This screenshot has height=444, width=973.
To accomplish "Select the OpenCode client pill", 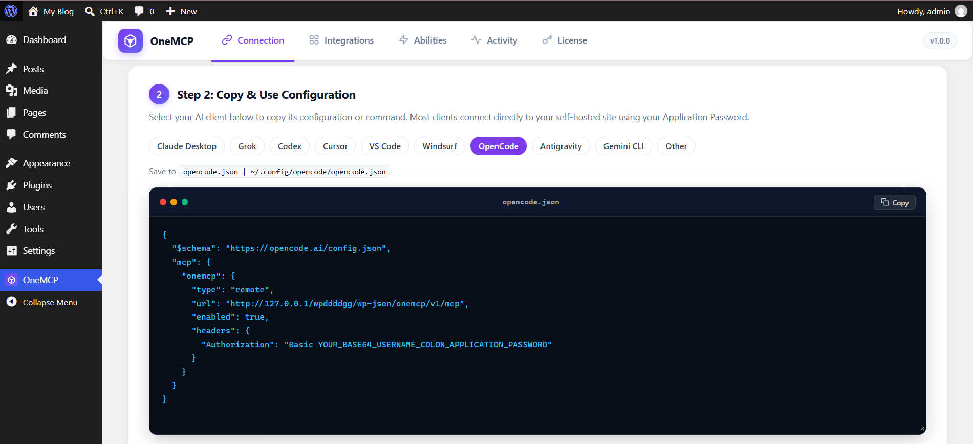I will coord(499,146).
